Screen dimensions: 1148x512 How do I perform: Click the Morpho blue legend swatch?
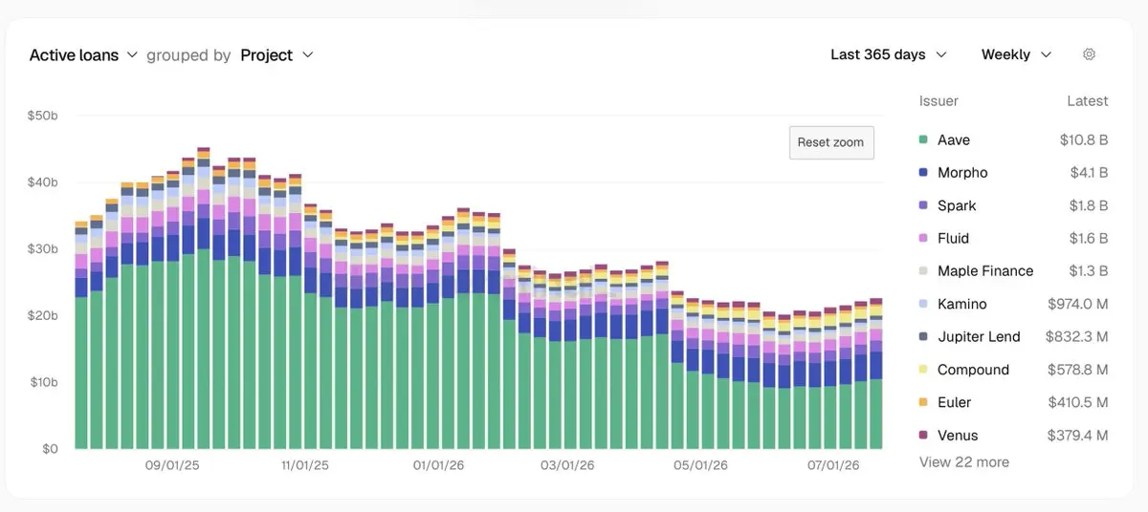[x=923, y=173]
